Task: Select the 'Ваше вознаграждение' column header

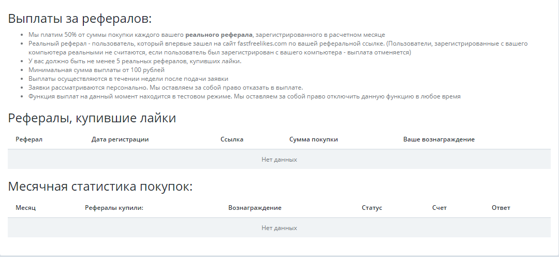Action: coord(439,139)
